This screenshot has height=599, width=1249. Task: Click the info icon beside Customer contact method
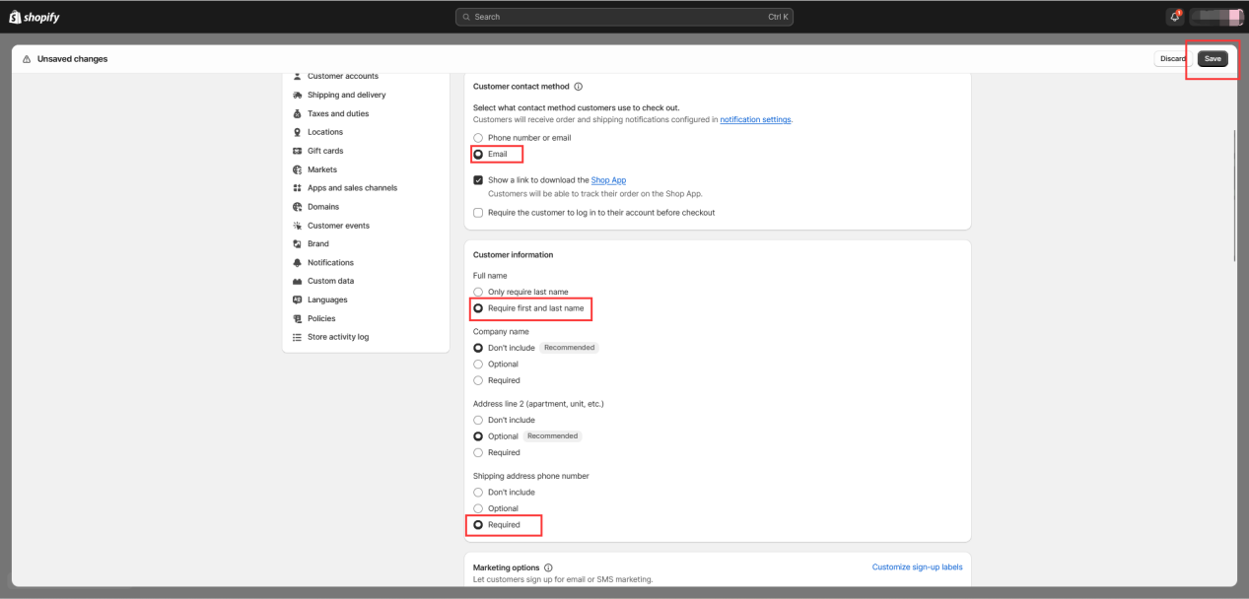tap(578, 87)
